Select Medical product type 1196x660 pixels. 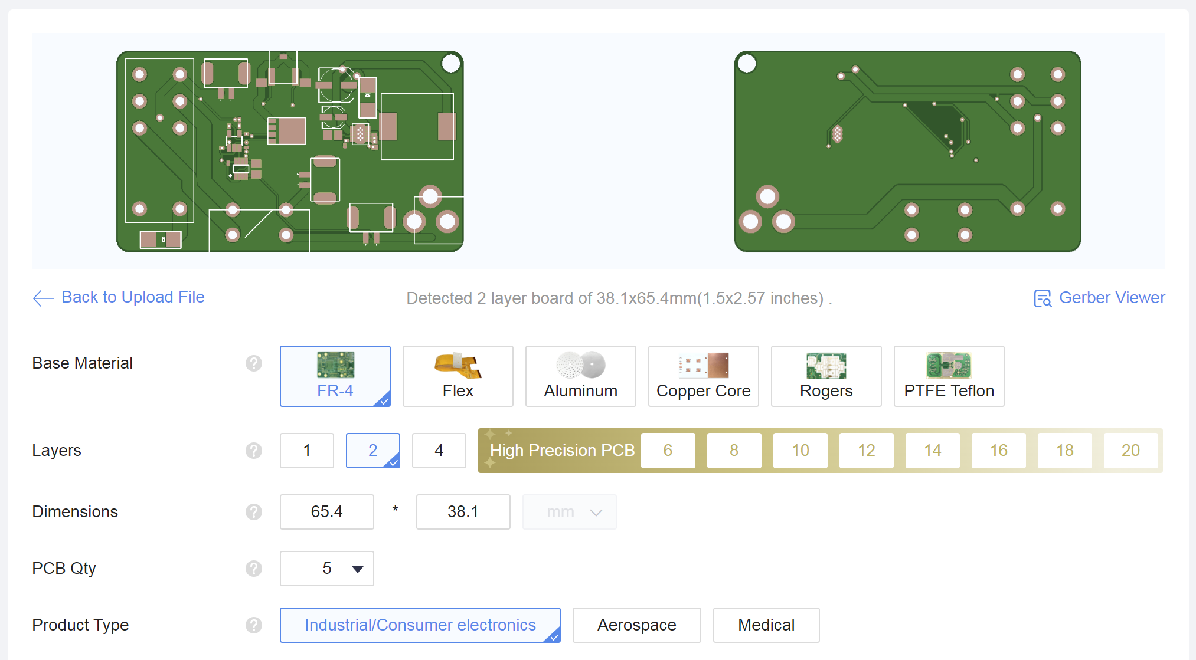[x=766, y=625]
